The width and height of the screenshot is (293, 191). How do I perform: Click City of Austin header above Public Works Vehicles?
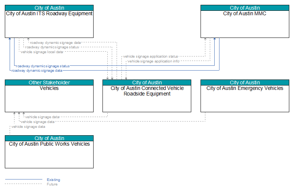49,138
